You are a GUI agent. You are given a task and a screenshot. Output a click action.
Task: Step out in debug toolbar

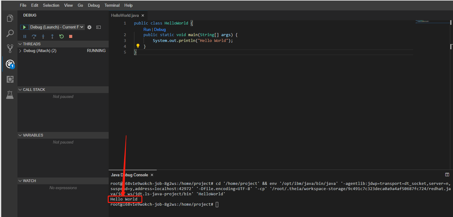(x=52, y=36)
